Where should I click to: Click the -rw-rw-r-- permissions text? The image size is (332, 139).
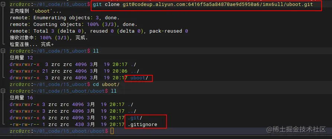coord(24,125)
